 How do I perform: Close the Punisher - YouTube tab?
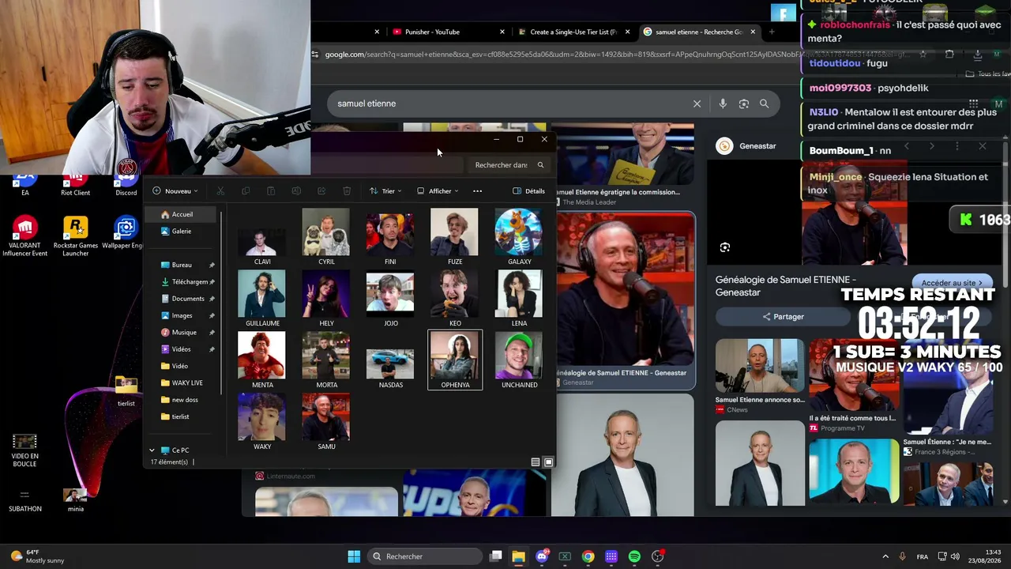click(502, 32)
